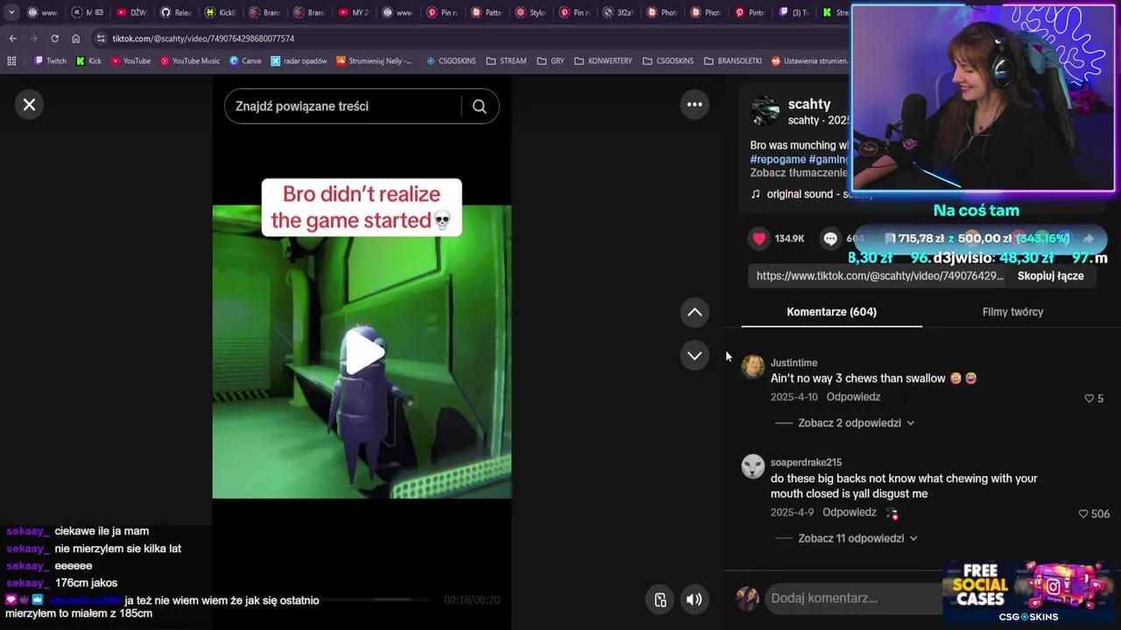
Task: Open the Twitch bookmark
Action: [50, 61]
